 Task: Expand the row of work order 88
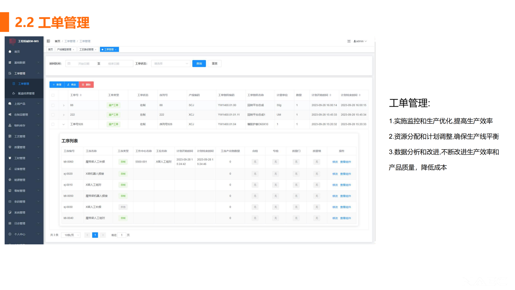tap(64, 105)
